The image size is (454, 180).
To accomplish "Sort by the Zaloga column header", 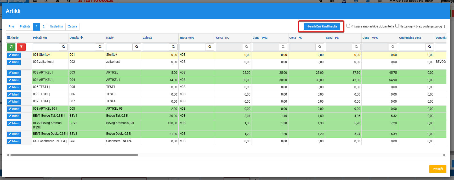I will pyautogui.click(x=147, y=38).
